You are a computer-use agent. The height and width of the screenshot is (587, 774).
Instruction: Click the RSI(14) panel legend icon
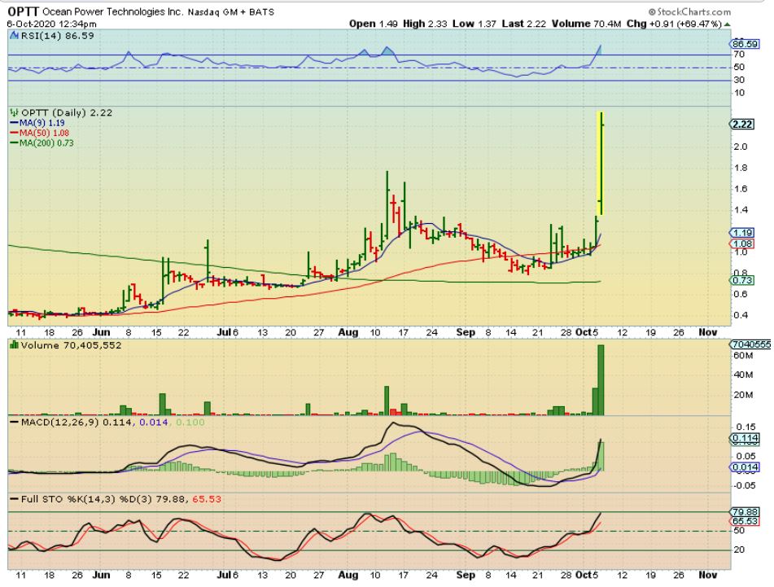click(x=14, y=37)
